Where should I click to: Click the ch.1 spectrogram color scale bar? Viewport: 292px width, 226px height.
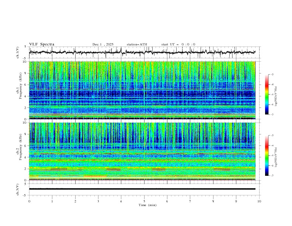[x=267, y=95]
